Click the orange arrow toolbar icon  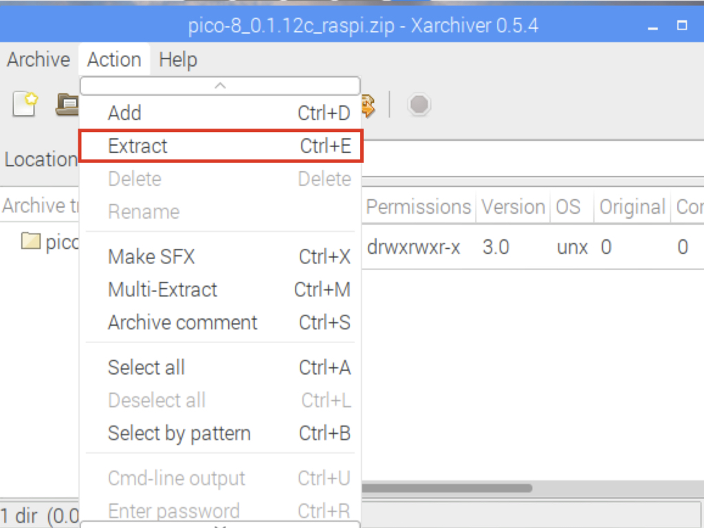click(x=368, y=105)
